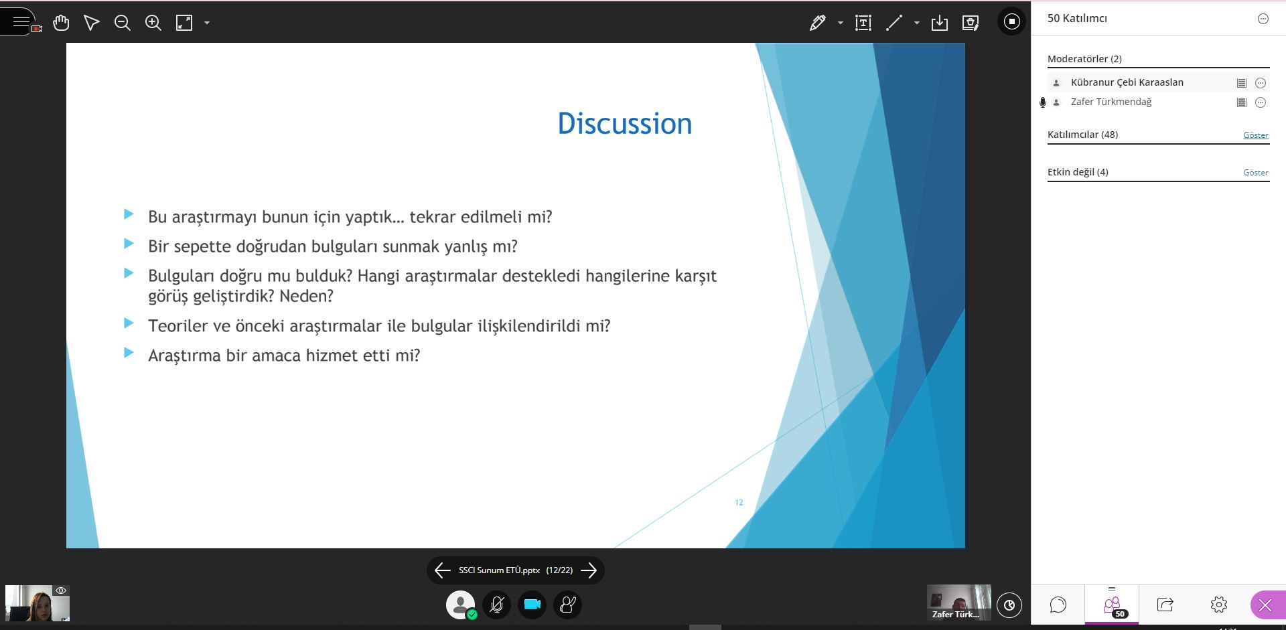Toggle own video preview eye icon

(61, 590)
